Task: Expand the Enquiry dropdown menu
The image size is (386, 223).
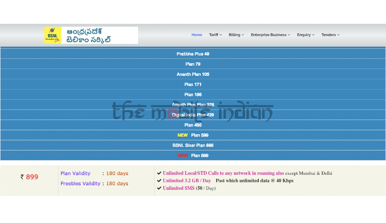Action: [x=306, y=35]
